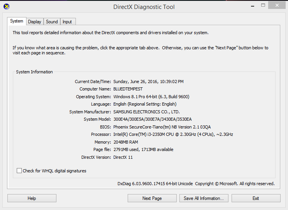Viewport: 288px width, 210px height.
Task: Select the System tab
Action: coord(17,21)
